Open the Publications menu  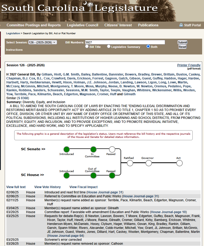(148, 25)
